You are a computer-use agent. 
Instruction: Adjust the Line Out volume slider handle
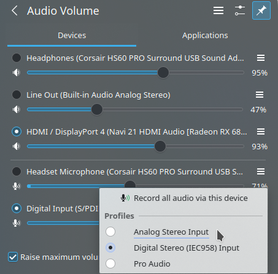[97, 109]
